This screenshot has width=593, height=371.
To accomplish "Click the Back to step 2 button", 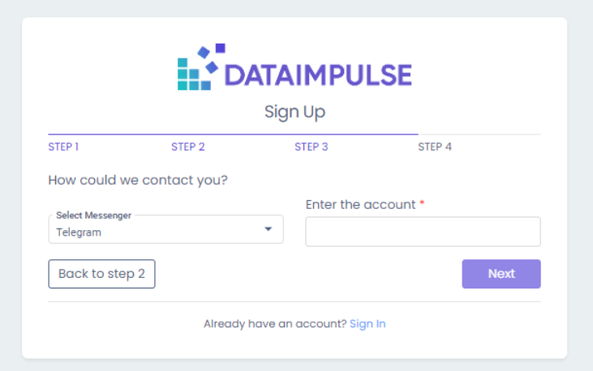I will point(101,274).
